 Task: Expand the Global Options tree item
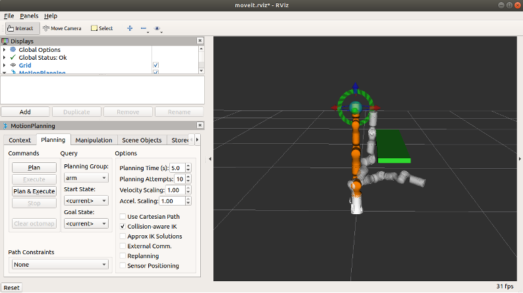tap(5, 50)
